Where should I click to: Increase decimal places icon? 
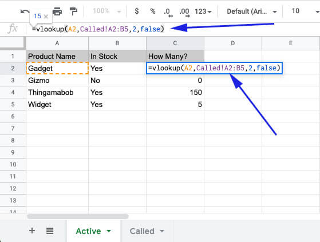184,12
